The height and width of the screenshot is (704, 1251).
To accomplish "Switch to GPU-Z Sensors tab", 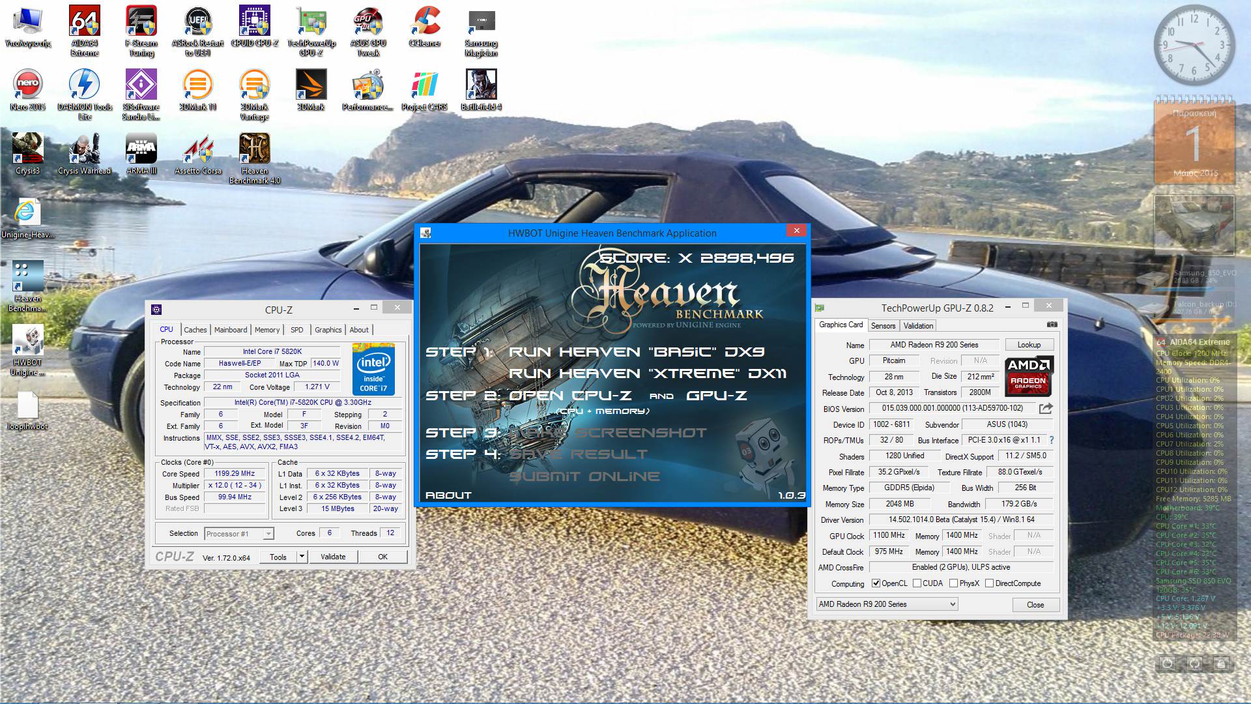I will [x=883, y=326].
